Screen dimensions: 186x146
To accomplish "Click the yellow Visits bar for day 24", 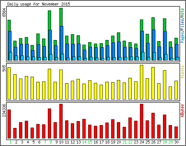I will [141, 82].
